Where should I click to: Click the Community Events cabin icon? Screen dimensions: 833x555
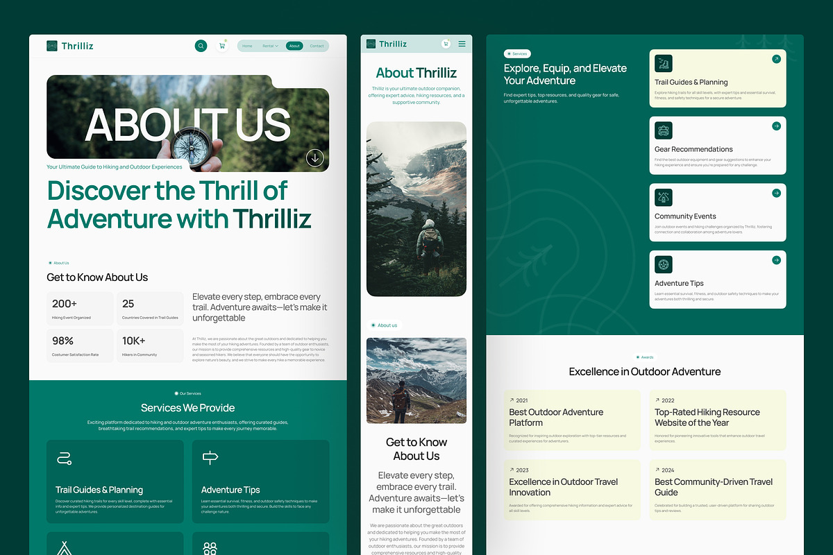click(664, 197)
